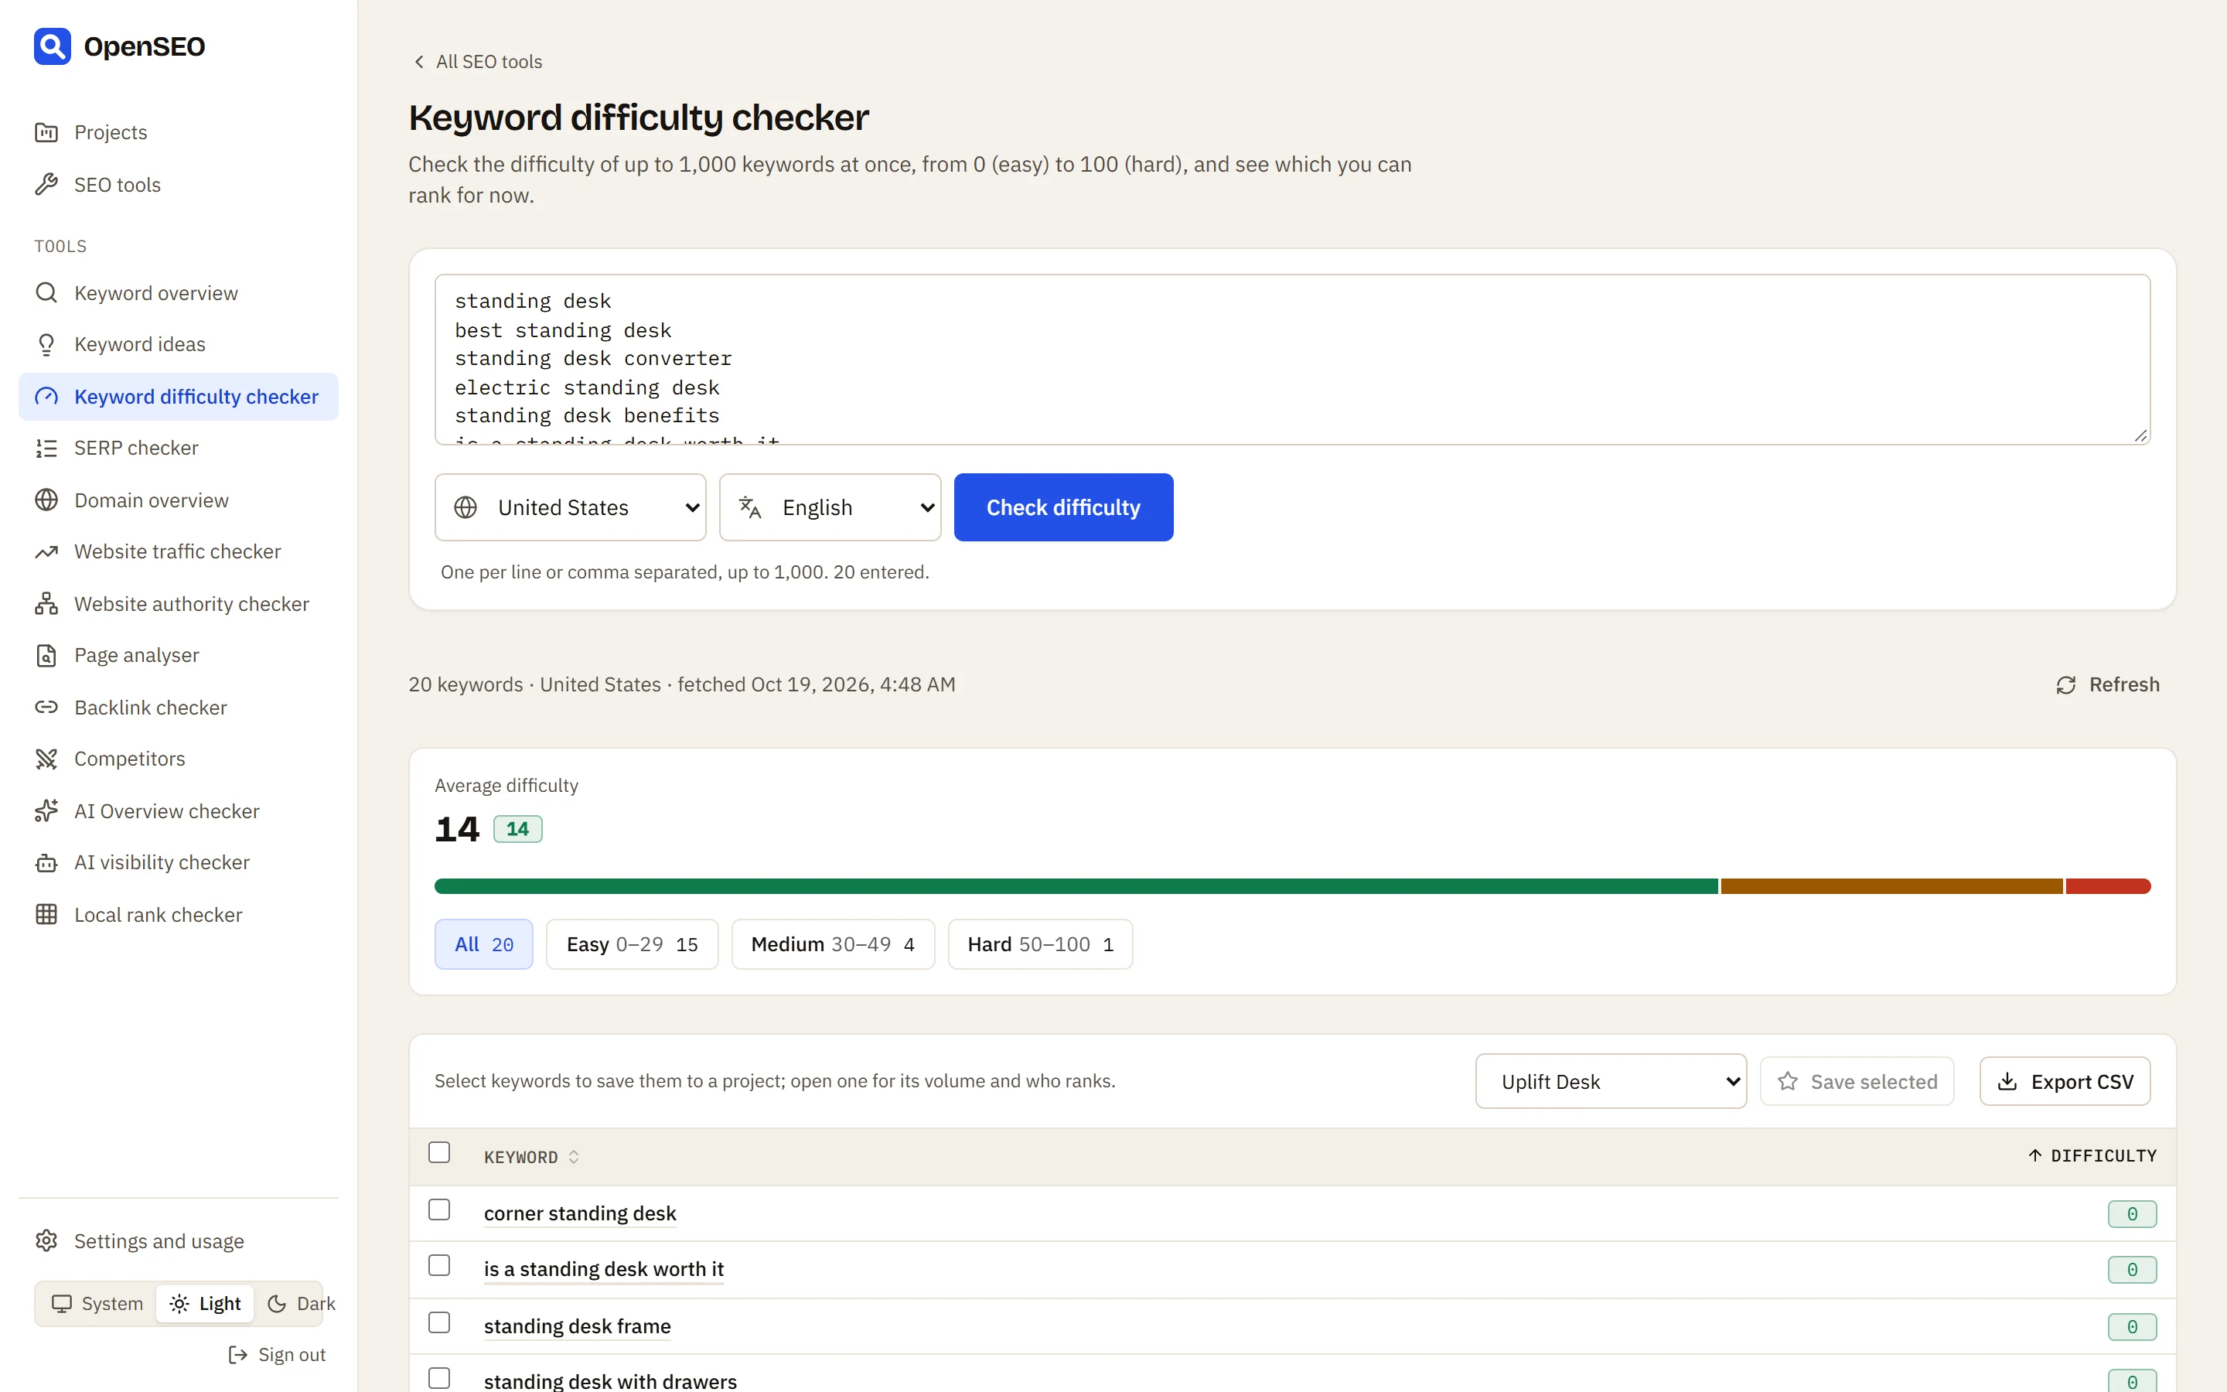
Task: Open SEO tools wrench icon
Action: click(46, 185)
